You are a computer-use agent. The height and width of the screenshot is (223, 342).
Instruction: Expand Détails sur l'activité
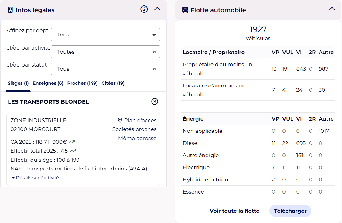[x=35, y=178]
